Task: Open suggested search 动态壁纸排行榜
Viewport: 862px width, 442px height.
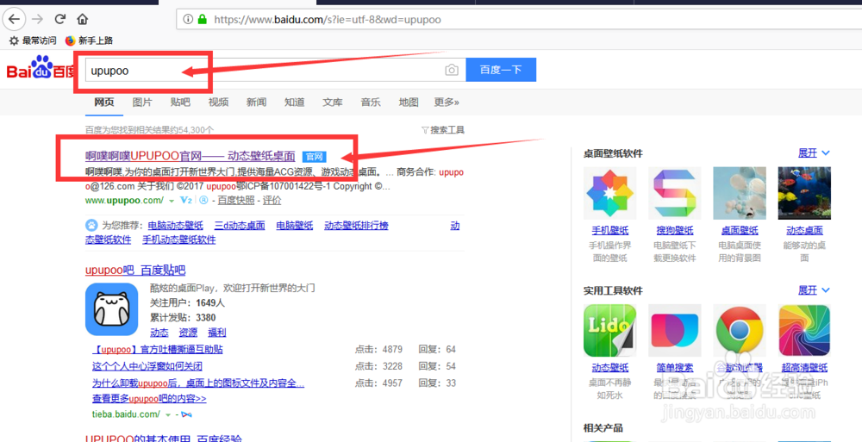Action: tap(356, 226)
